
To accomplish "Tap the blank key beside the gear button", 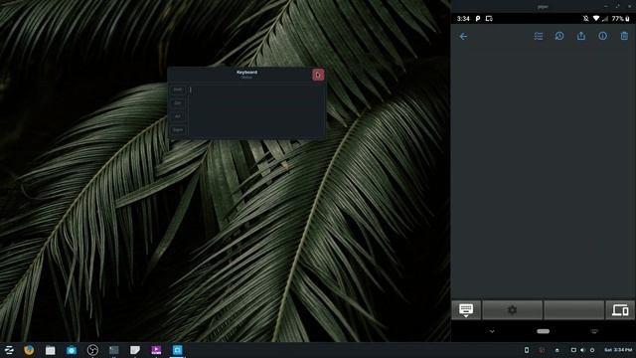I will click(574, 310).
